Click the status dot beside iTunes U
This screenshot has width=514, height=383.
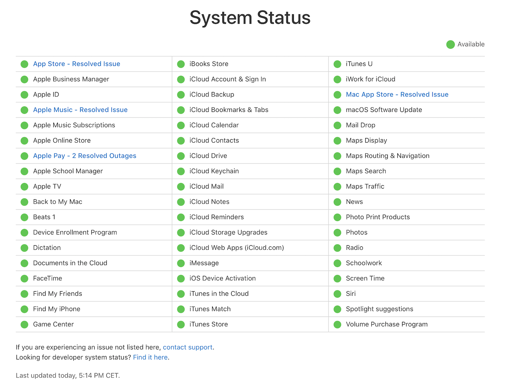click(337, 64)
